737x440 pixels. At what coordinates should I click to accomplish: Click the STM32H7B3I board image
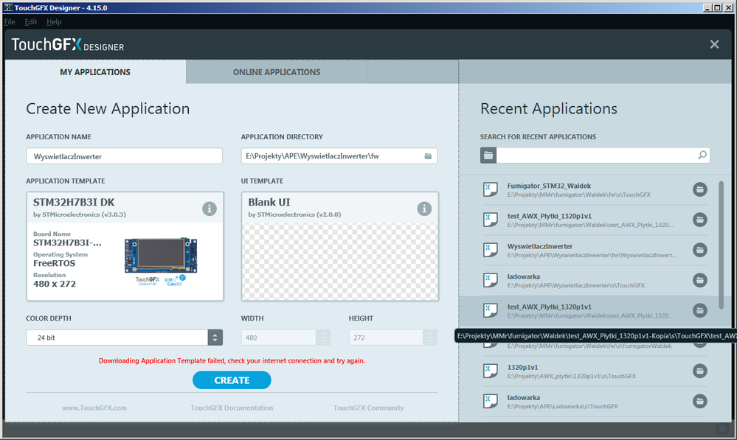pos(161,256)
